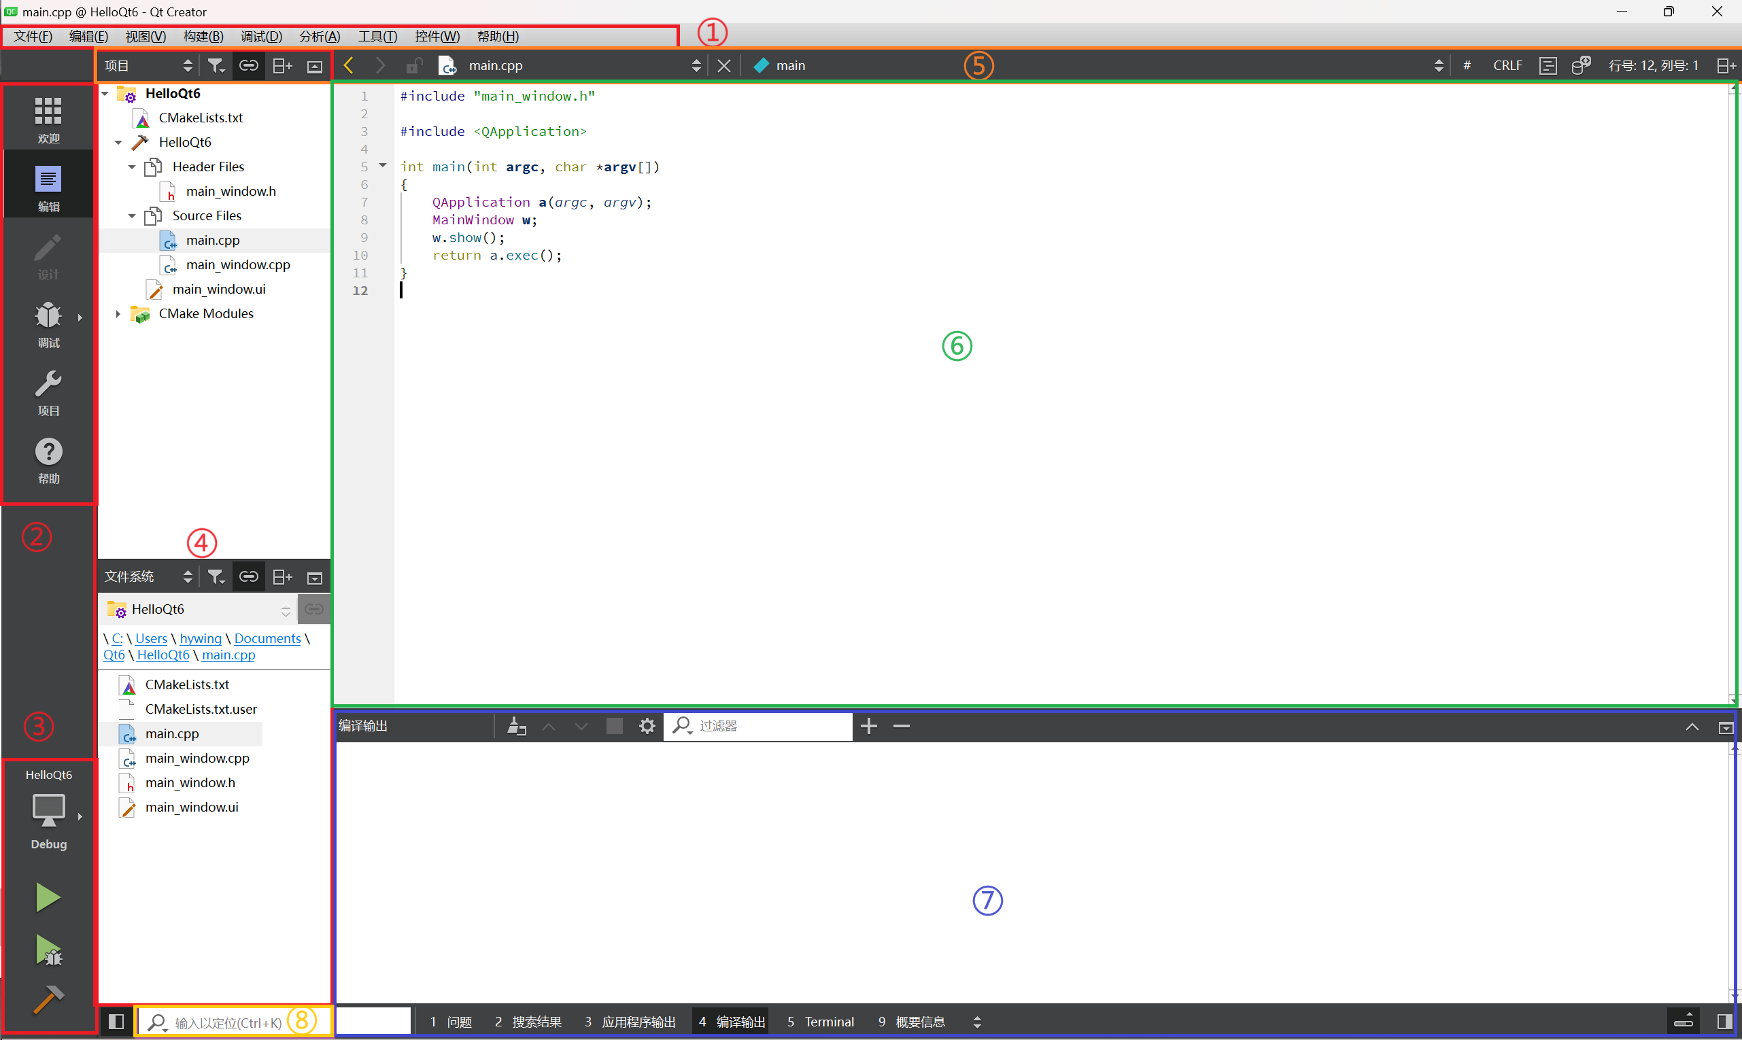Toggle synchronize with editor in file system pane
Screen dimensions: 1742x1040
click(x=249, y=577)
